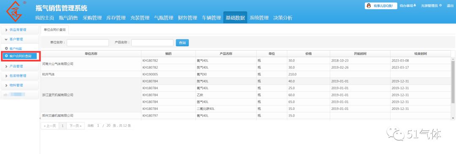The width and height of the screenshot is (456, 154).
Task: Select the 基础数据 menu
Action: (x=235, y=18)
